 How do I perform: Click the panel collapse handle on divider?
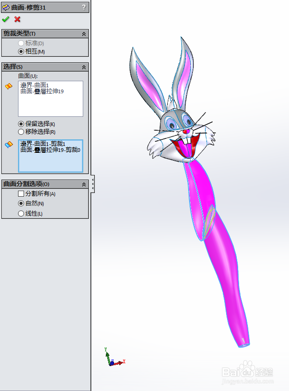coord(92,184)
